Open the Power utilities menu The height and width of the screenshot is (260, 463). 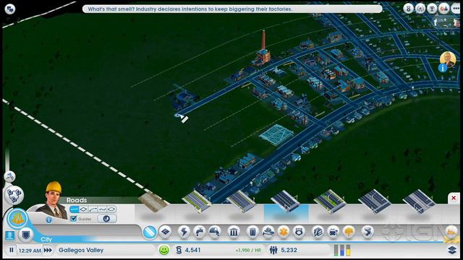coord(184,232)
